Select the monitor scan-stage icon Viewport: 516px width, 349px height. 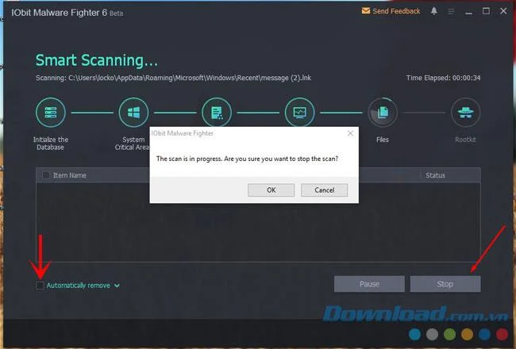(x=299, y=112)
